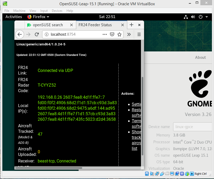214x179 pixels.
Task: Click the VirtualBox hard disk activity icon
Action: [147, 174]
